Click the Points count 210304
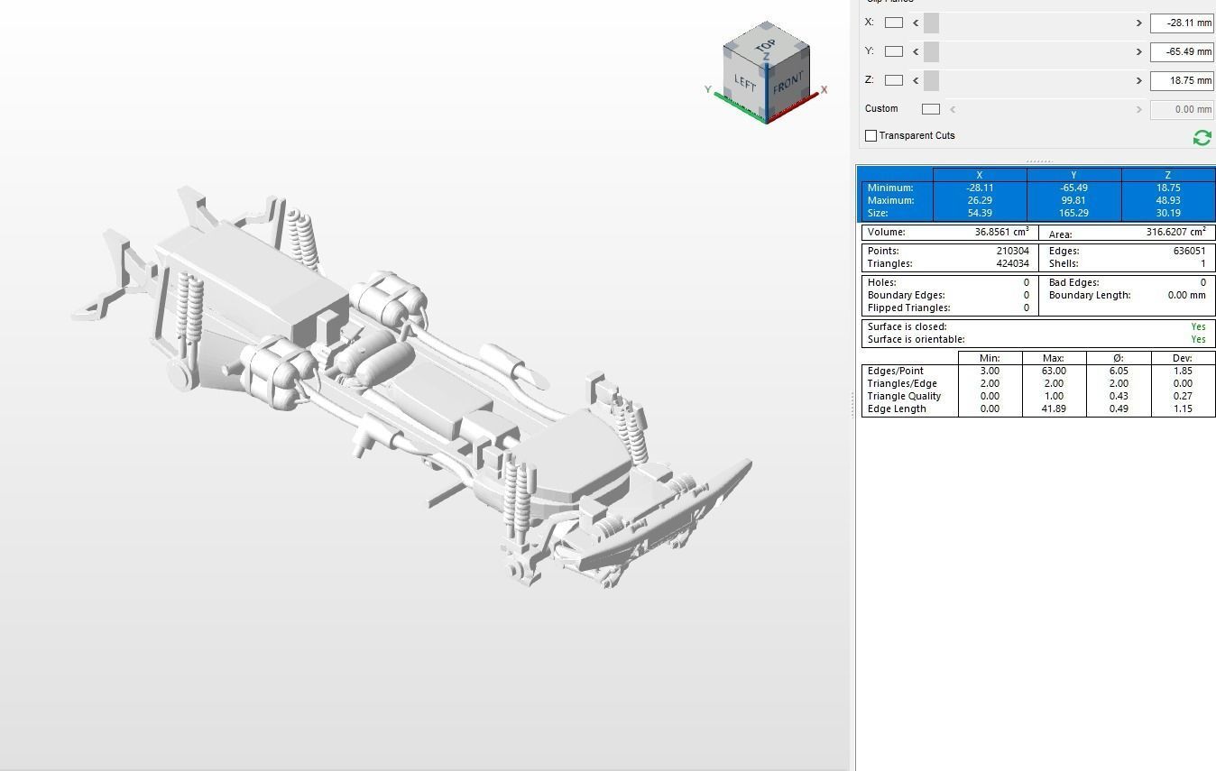 1010,251
